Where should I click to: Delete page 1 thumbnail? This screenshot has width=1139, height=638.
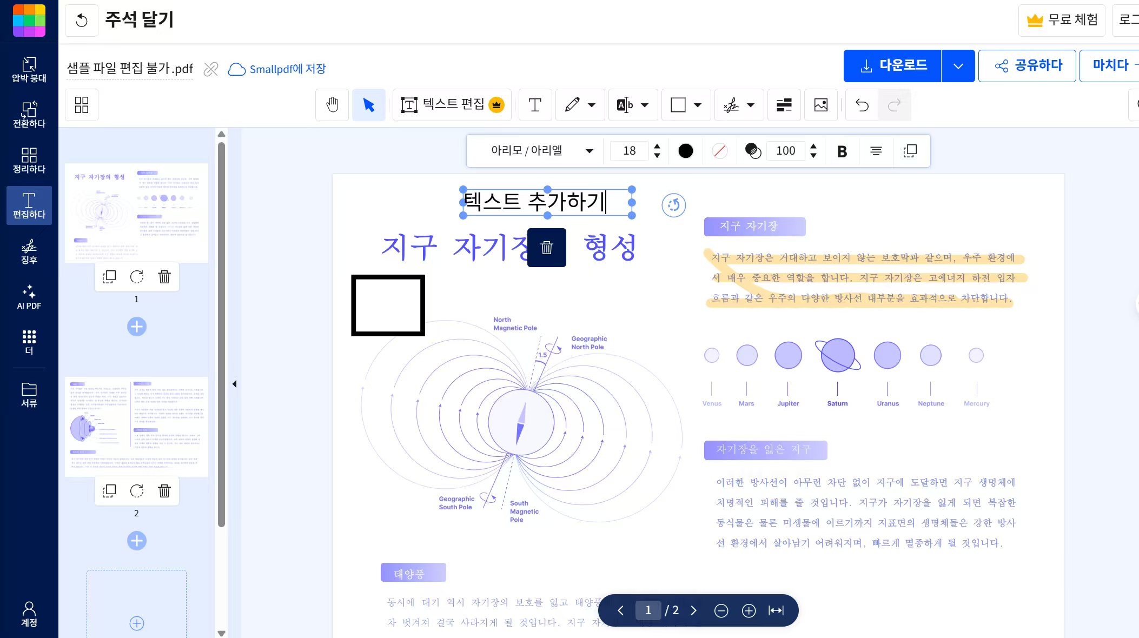(164, 277)
